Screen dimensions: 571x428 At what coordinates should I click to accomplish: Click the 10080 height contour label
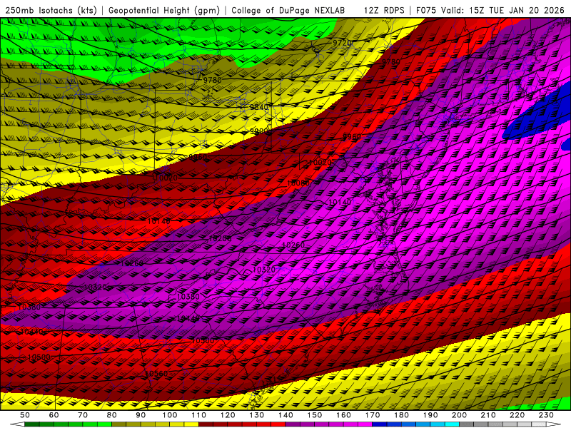point(298,183)
